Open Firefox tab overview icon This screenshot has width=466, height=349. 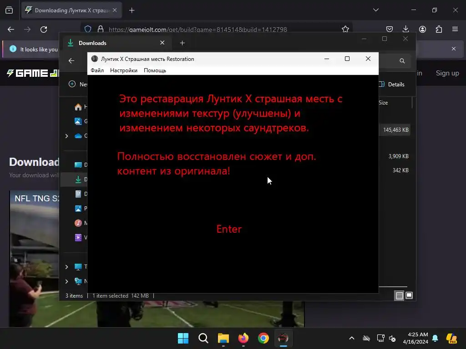9,10
